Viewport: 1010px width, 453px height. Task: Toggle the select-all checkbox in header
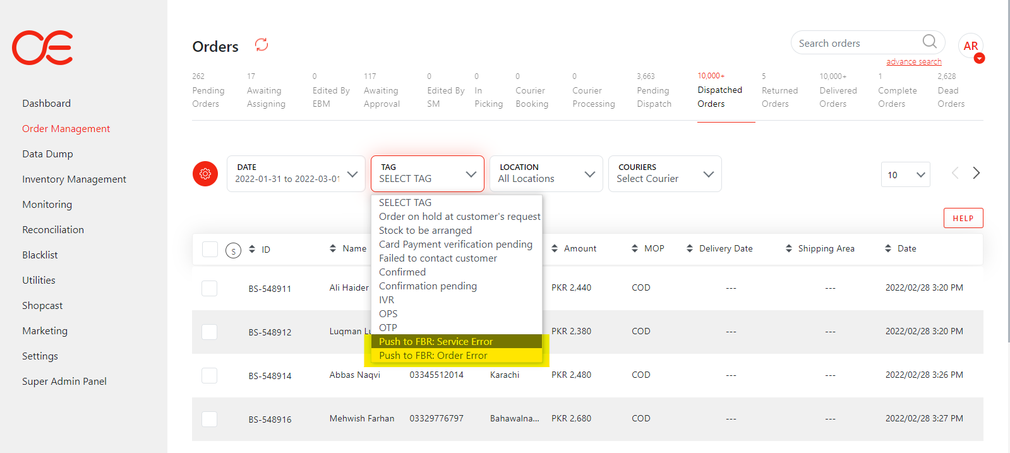click(x=210, y=250)
